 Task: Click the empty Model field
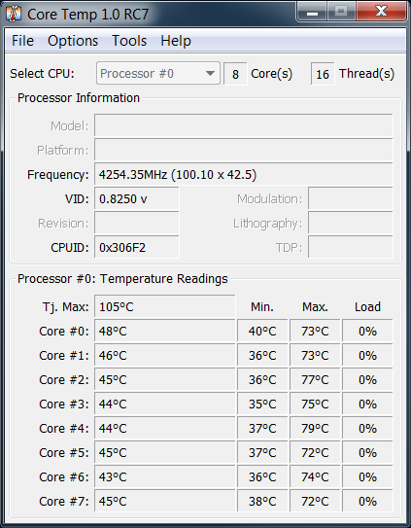point(243,125)
